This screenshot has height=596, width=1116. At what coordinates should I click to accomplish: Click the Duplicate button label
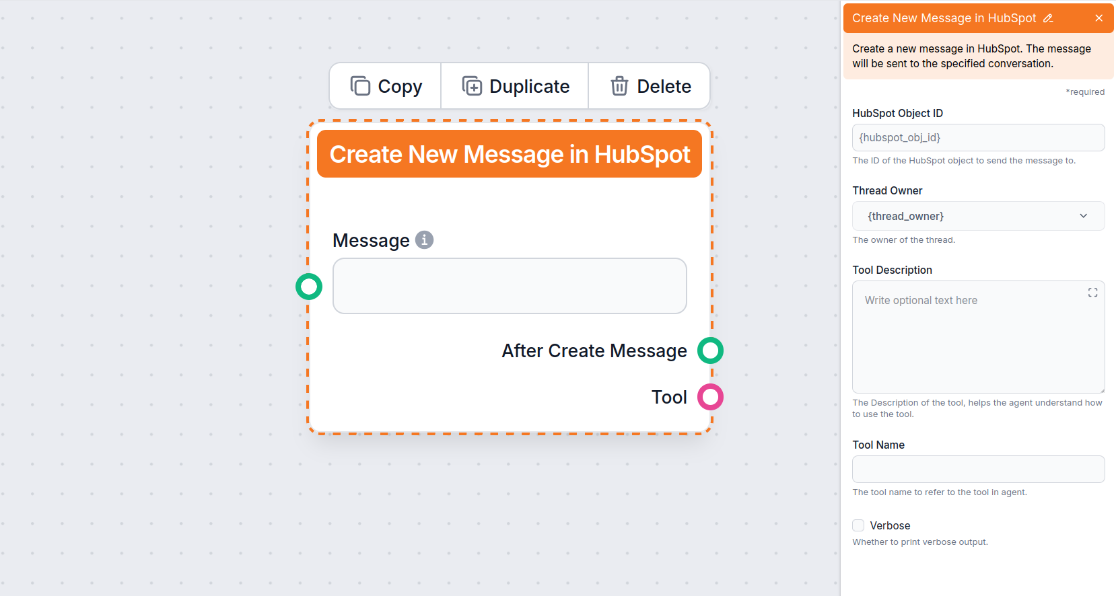[529, 87]
